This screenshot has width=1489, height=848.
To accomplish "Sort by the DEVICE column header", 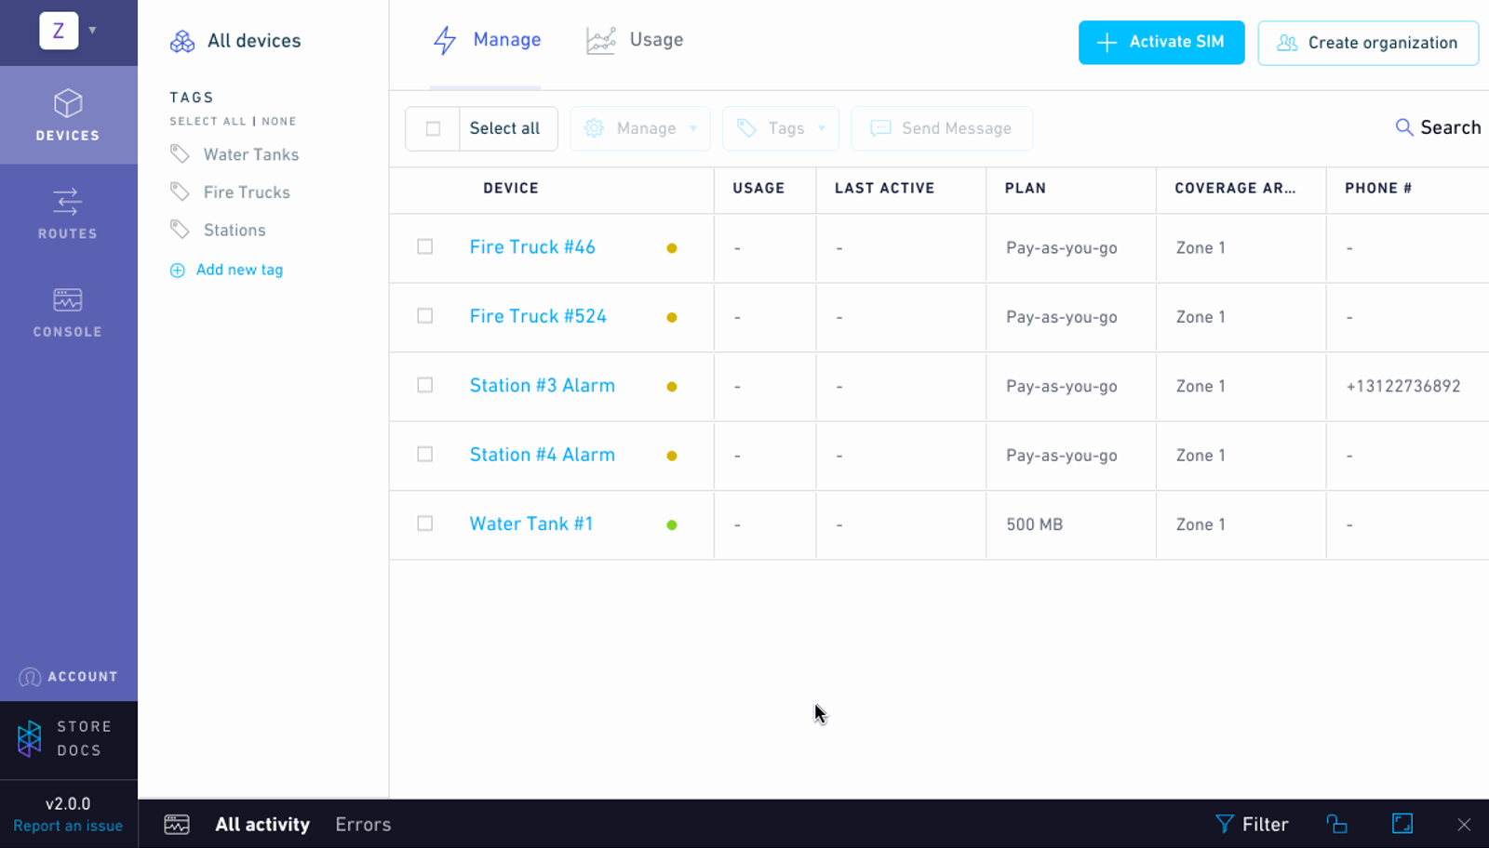I will point(511,188).
